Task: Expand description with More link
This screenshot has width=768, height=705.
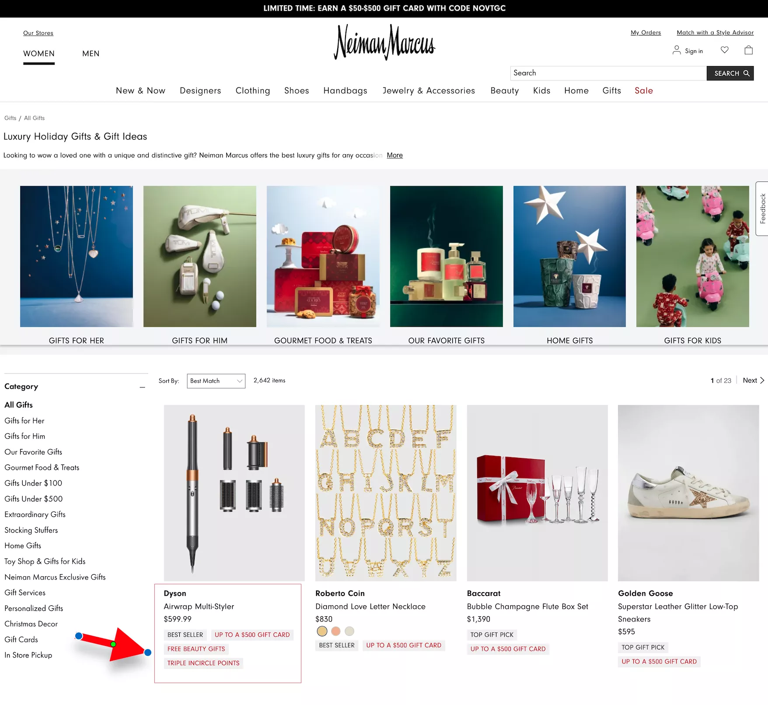Action: [394, 155]
